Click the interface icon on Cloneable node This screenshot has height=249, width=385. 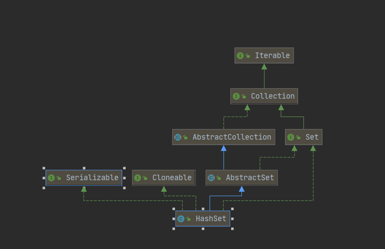coord(138,178)
